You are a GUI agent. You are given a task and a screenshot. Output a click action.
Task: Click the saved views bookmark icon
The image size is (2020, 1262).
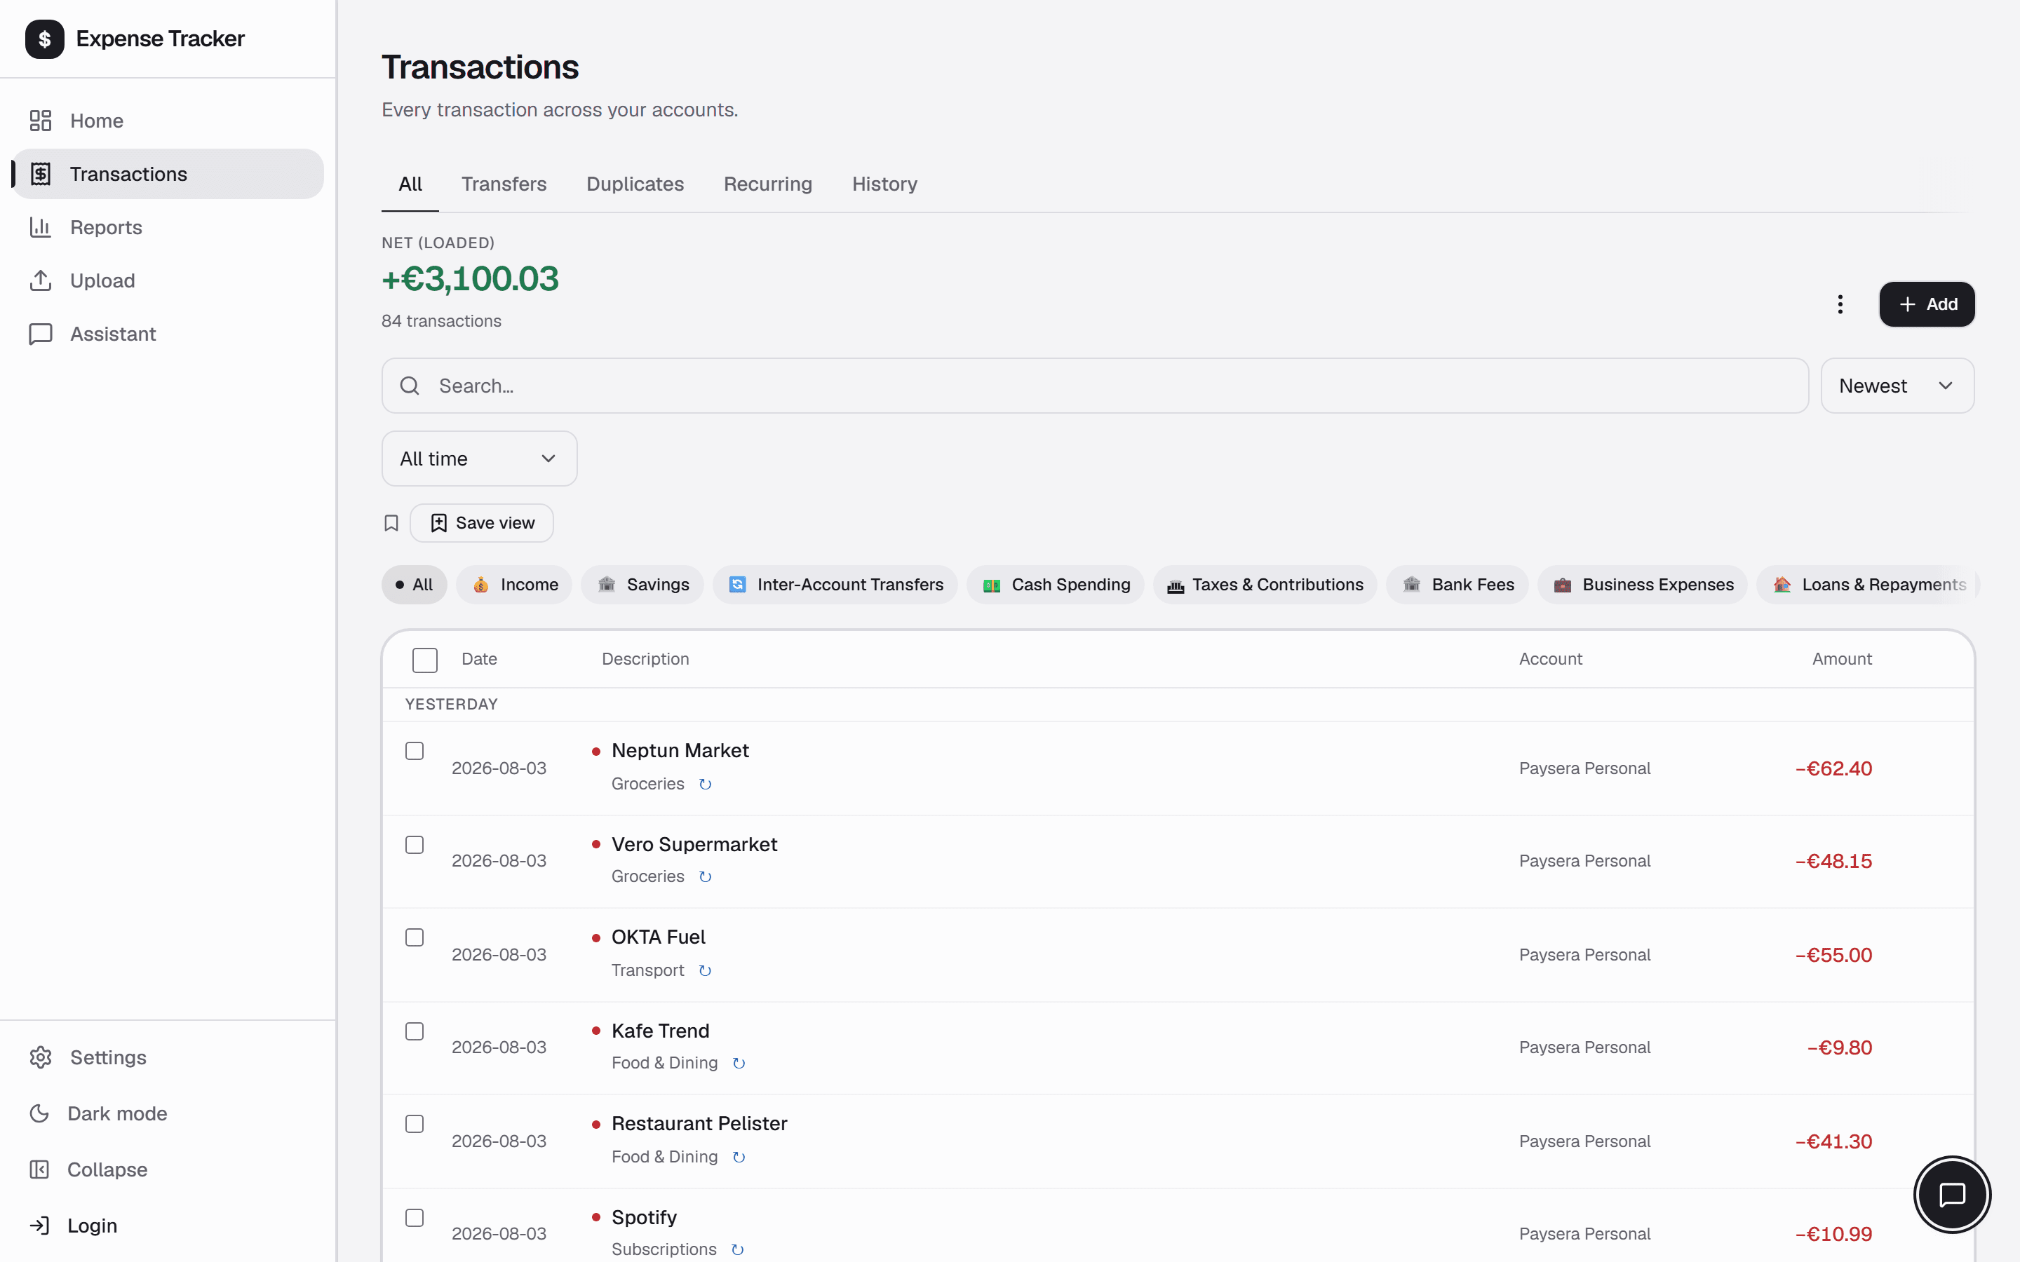tap(391, 523)
